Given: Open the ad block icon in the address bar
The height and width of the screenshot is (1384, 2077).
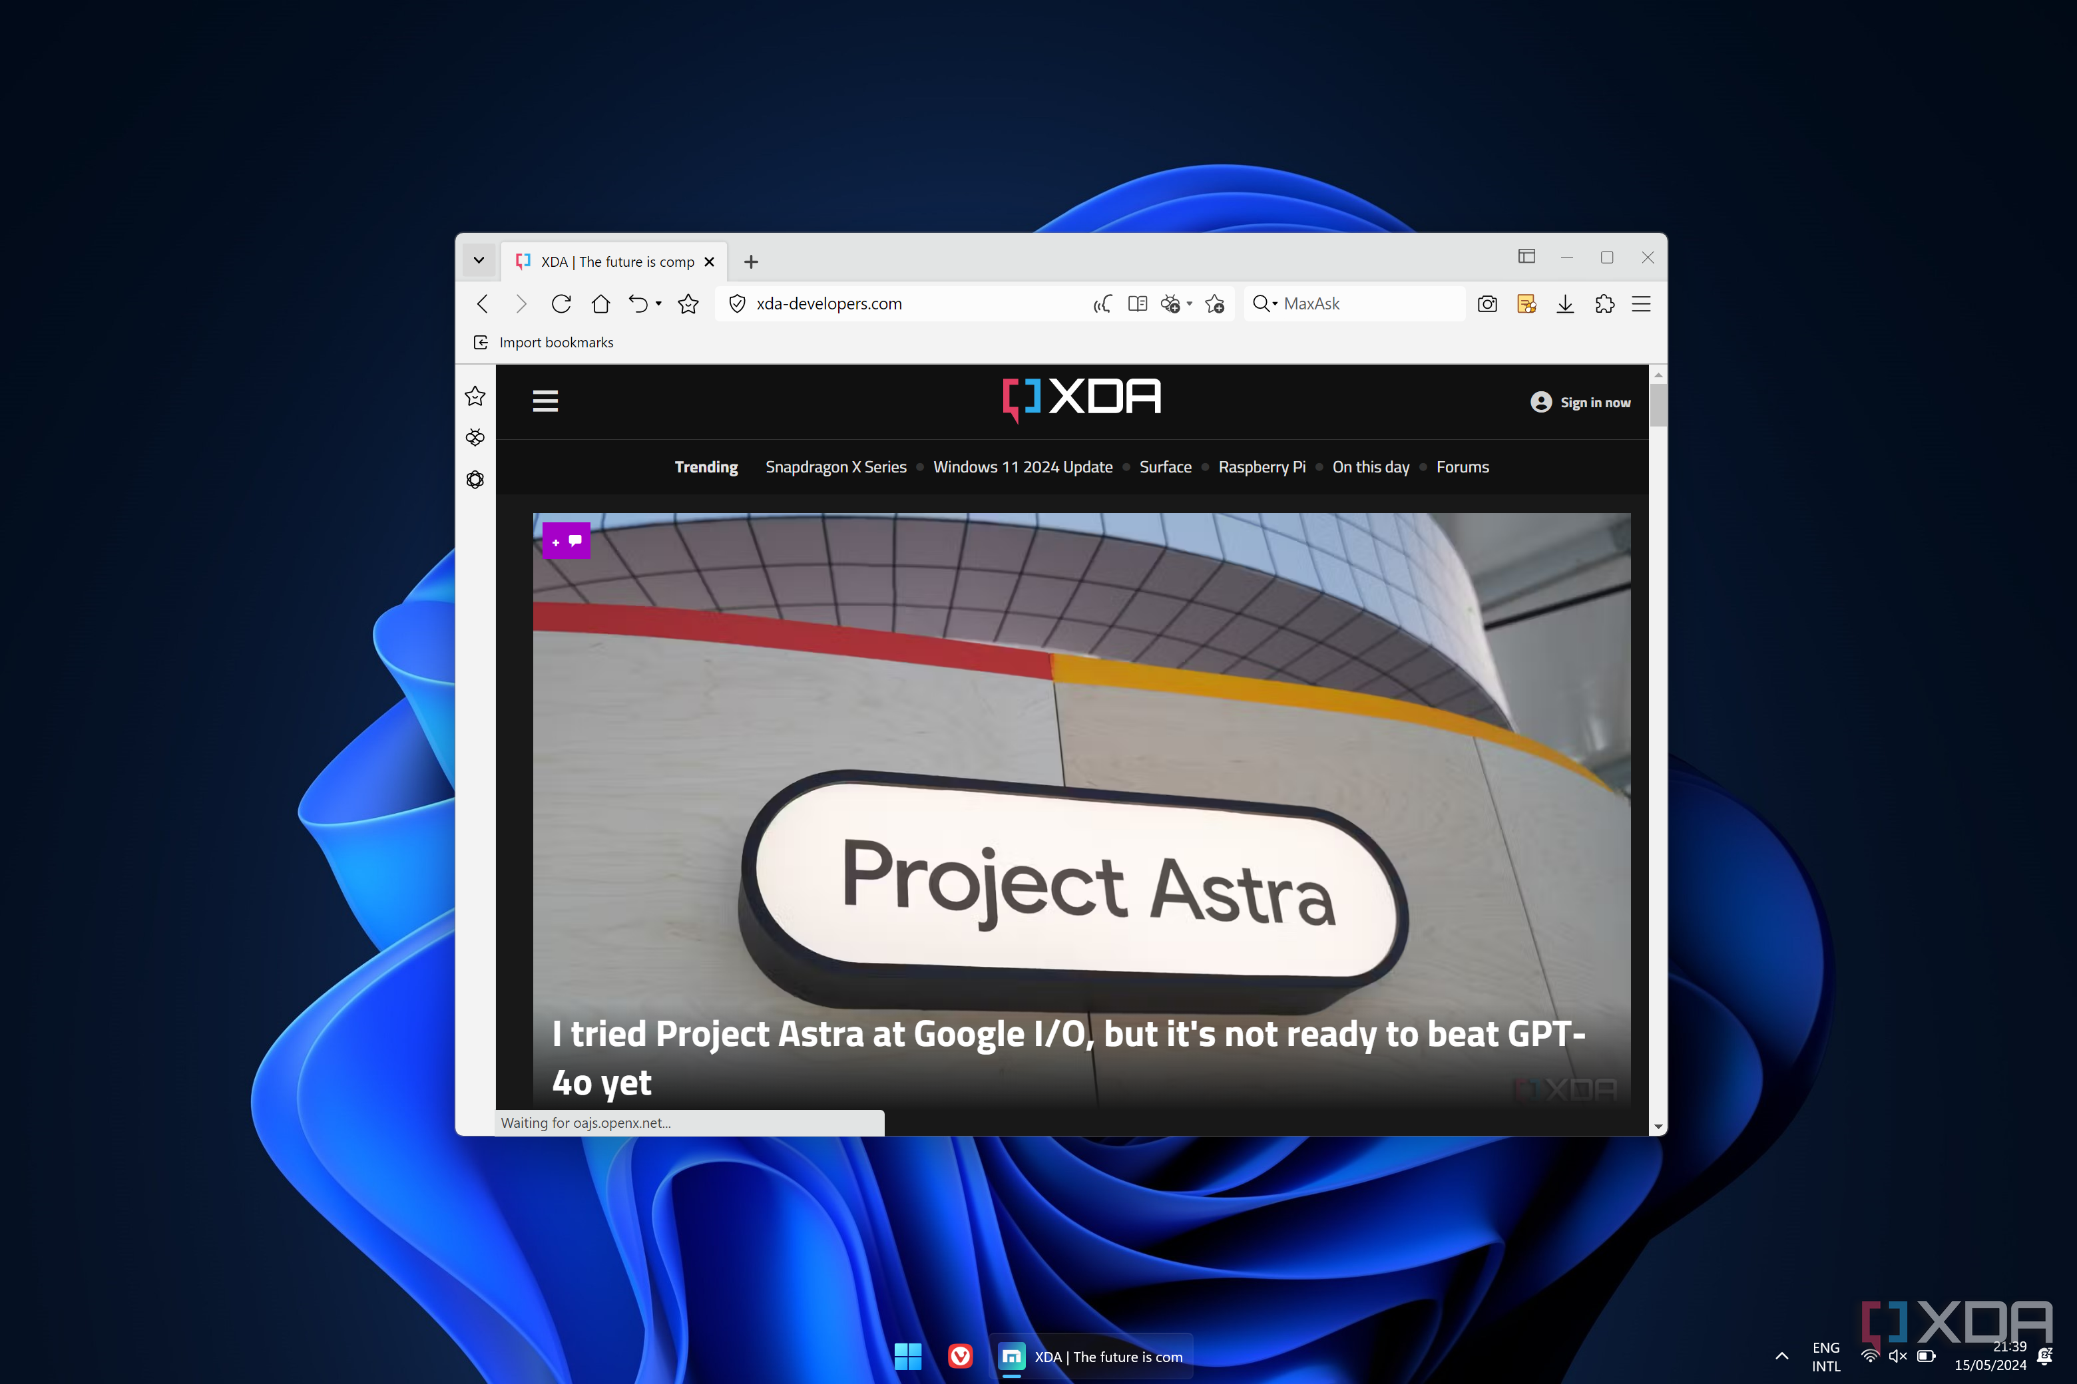Looking at the screenshot, I should tap(1170, 303).
